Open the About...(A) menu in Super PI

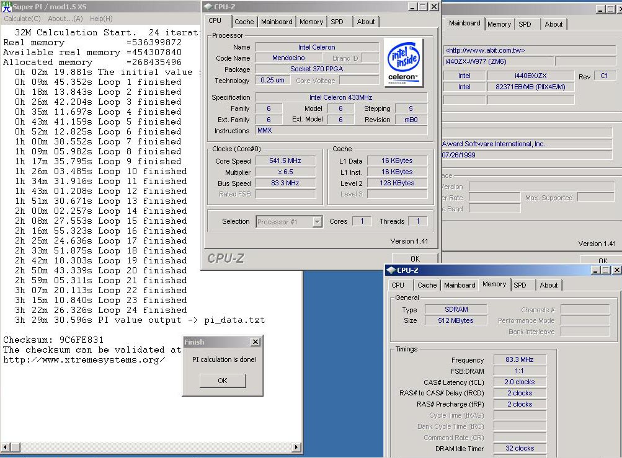(65, 19)
